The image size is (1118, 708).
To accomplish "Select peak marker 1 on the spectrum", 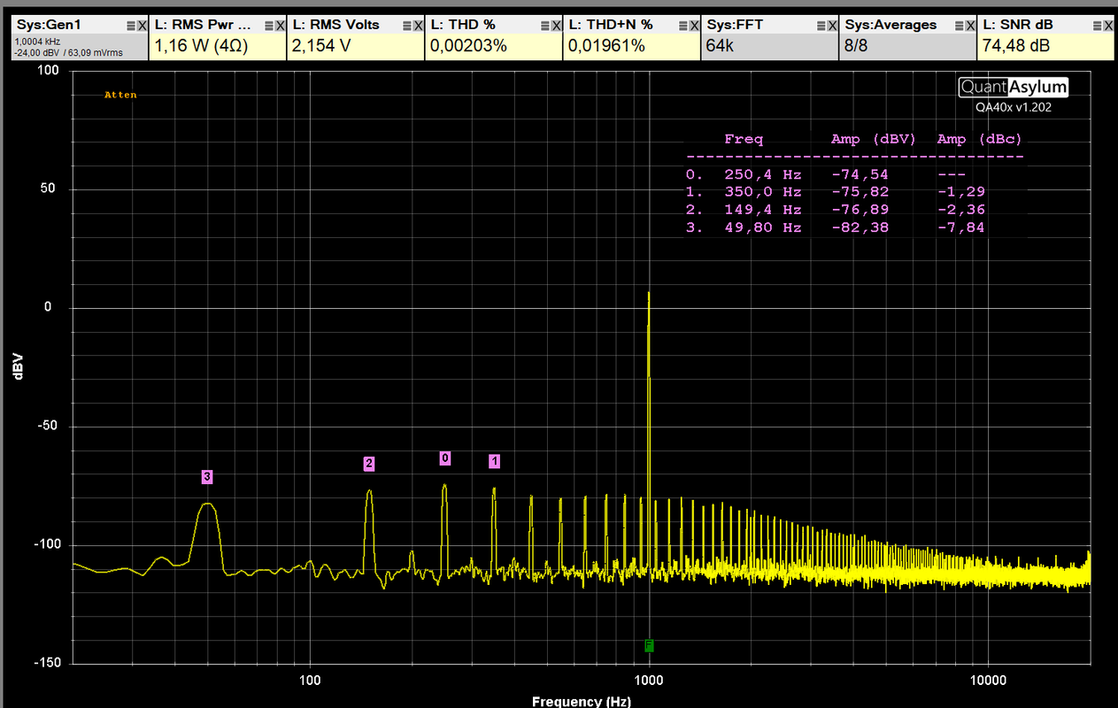I will click(495, 461).
